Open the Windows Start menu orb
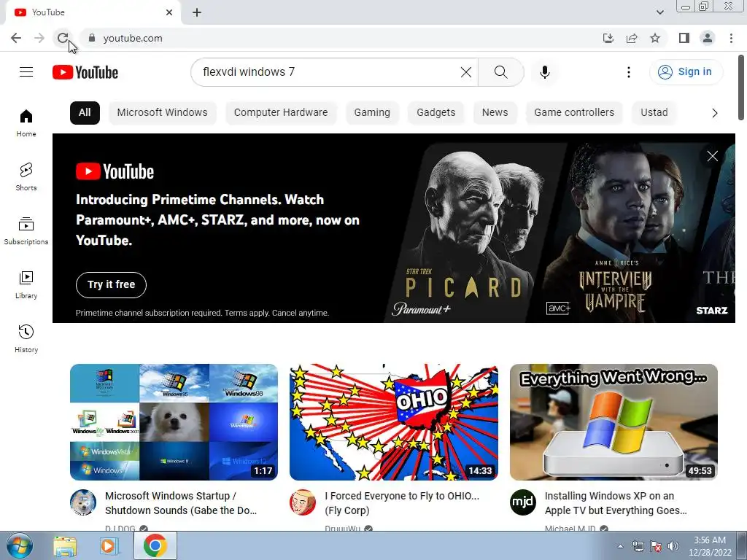The image size is (747, 560). (19, 545)
